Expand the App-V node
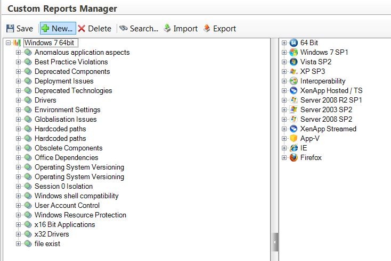 [x=284, y=138]
